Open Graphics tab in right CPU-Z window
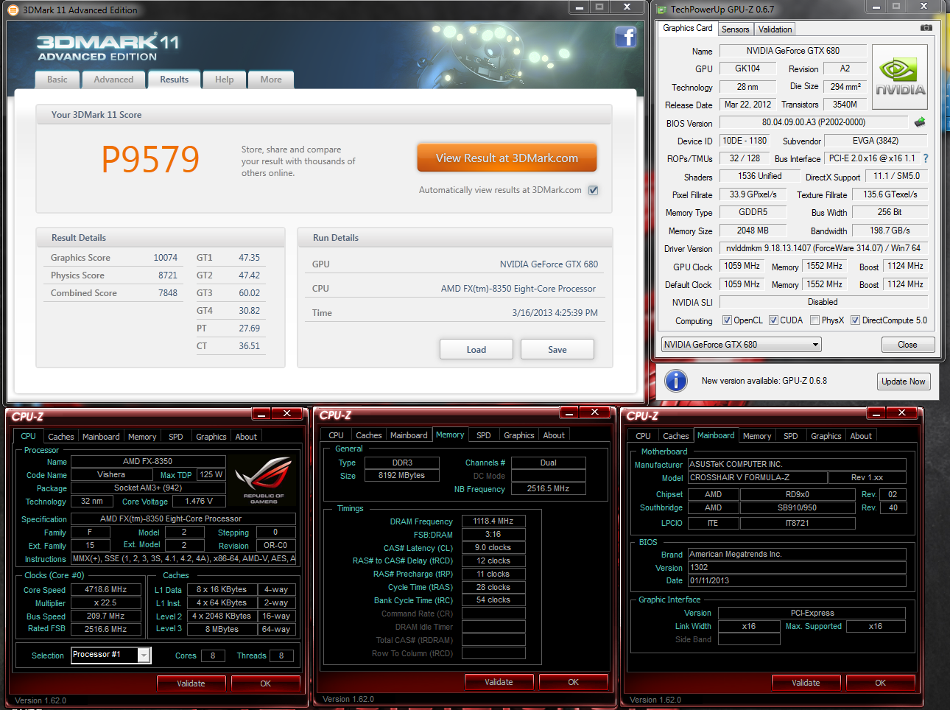 click(826, 436)
